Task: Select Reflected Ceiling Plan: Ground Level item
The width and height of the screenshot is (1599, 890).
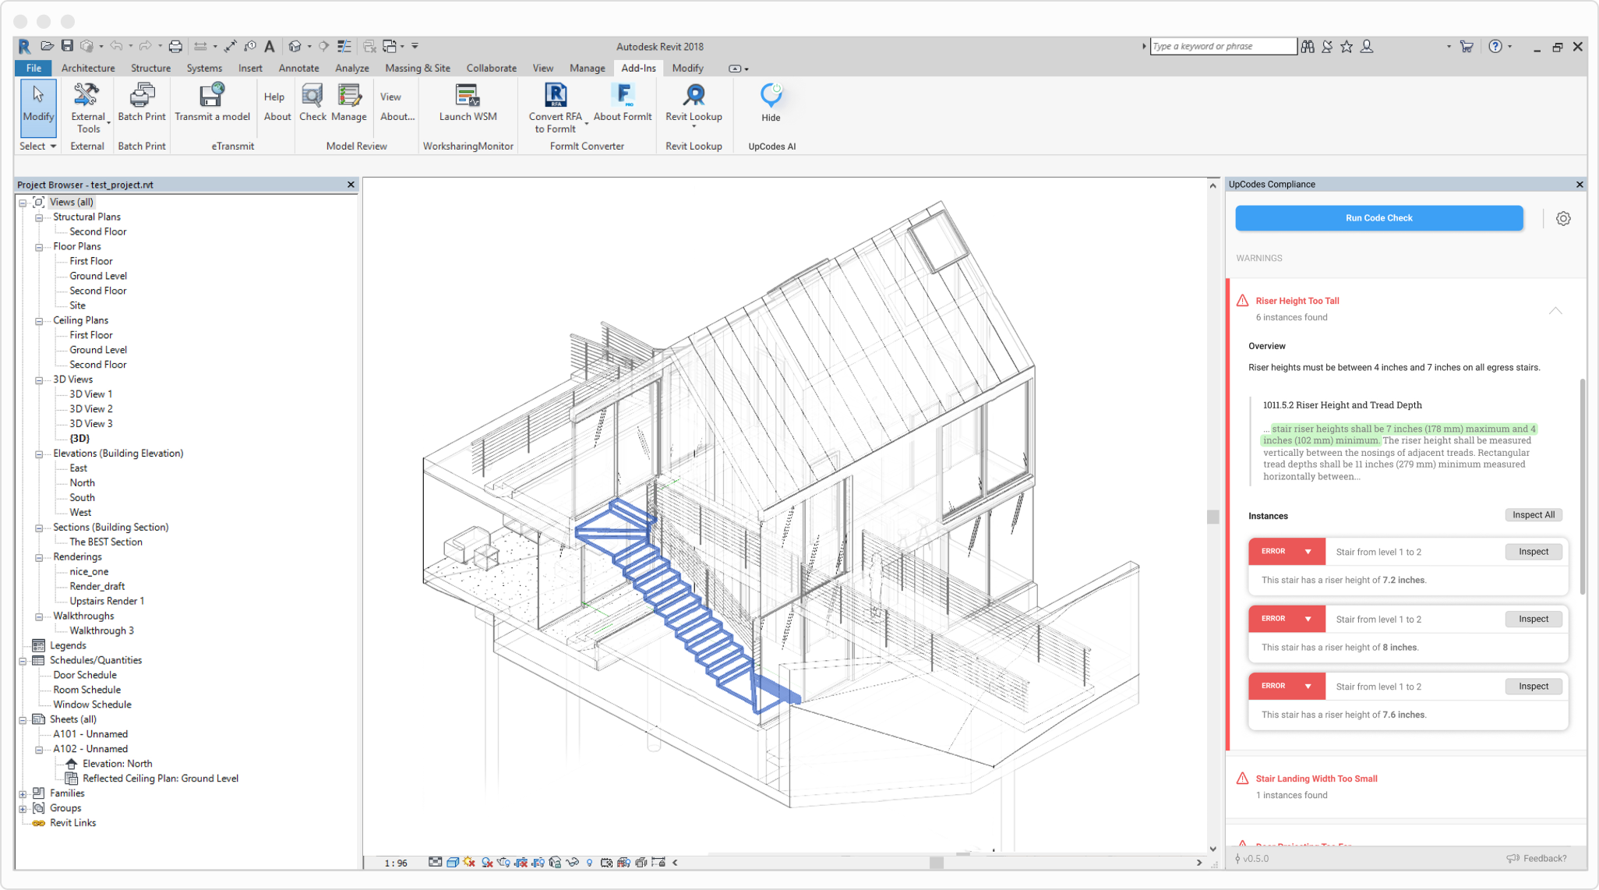Action: (161, 779)
